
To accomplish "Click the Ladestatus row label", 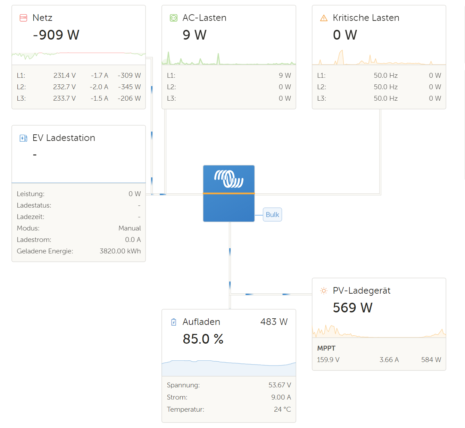I will [34, 205].
